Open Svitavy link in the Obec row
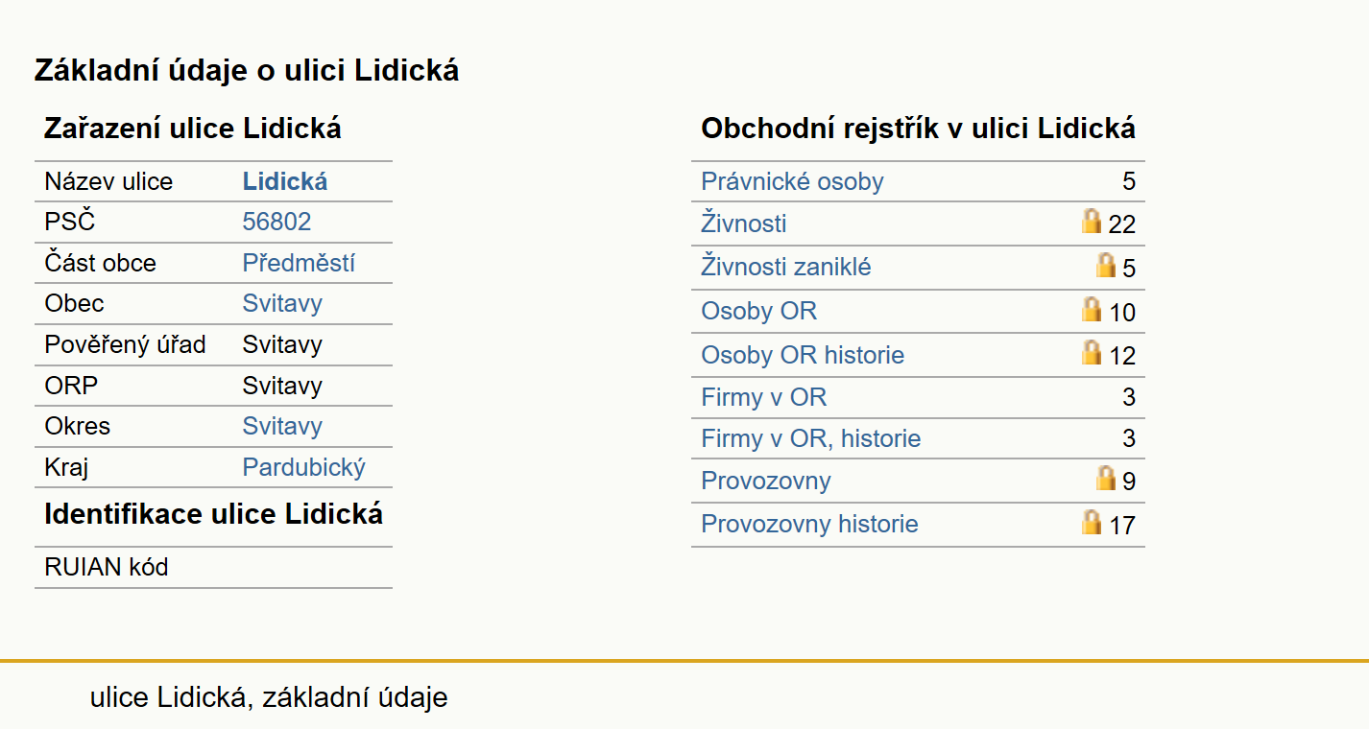The image size is (1369, 729). (282, 303)
